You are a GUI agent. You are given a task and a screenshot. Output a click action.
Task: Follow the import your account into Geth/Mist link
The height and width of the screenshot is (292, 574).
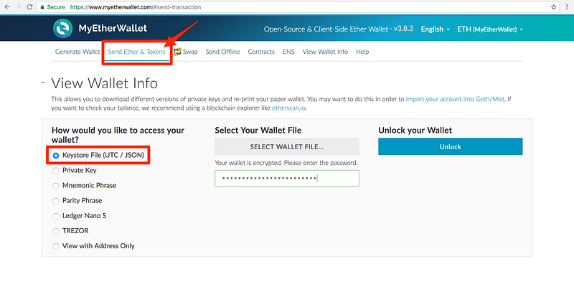[455, 99]
